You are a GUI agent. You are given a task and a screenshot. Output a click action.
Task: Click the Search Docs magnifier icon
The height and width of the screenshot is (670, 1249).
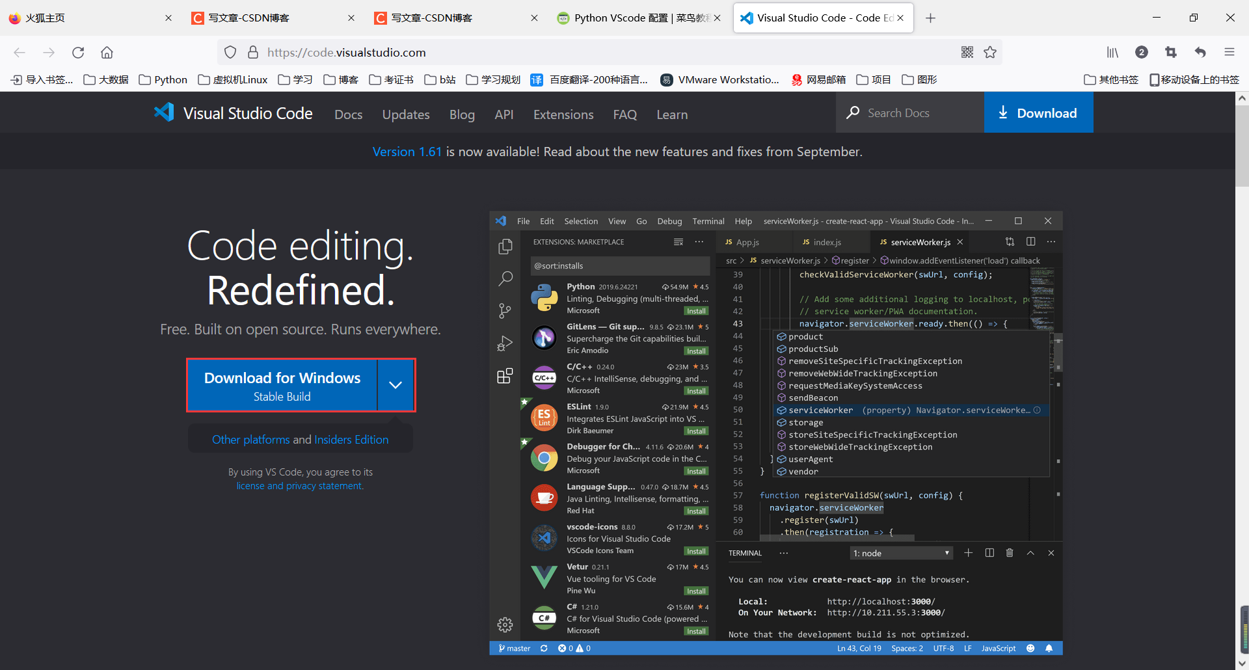853,113
